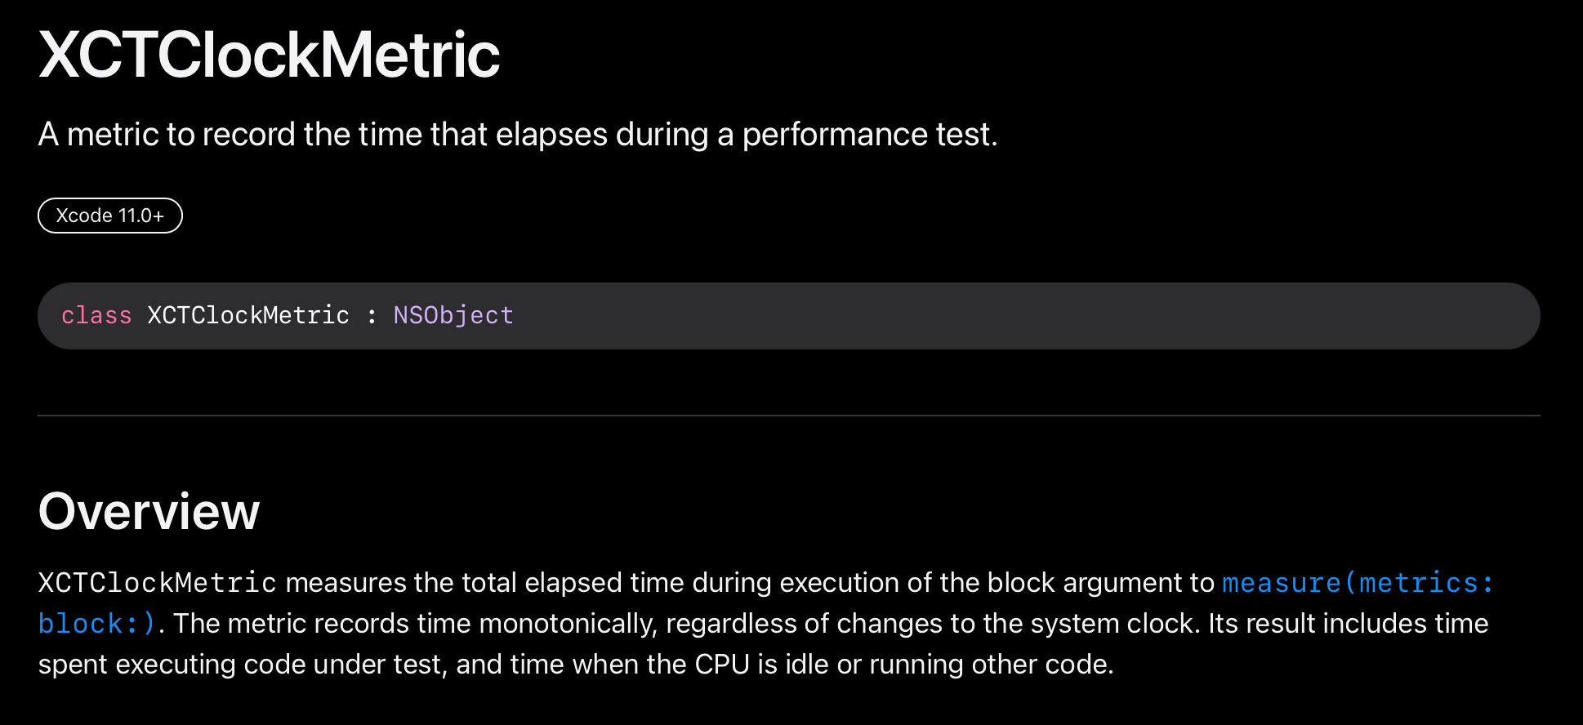The image size is (1583, 725).
Task: Click the word 'idle' in the overview
Action: pos(807,665)
